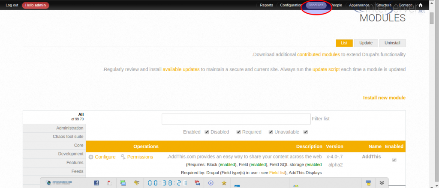Select the Feeds category
The height and width of the screenshot is (188, 439).
click(x=54, y=171)
